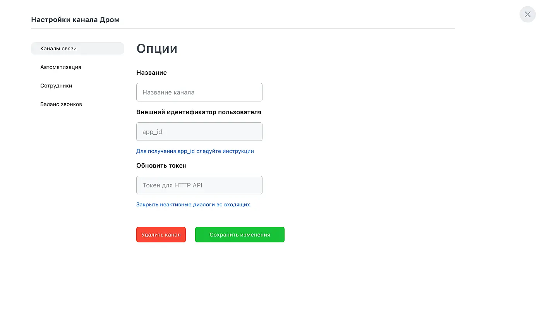
Task: Focus the Название канала input field
Action: pyautogui.click(x=199, y=92)
